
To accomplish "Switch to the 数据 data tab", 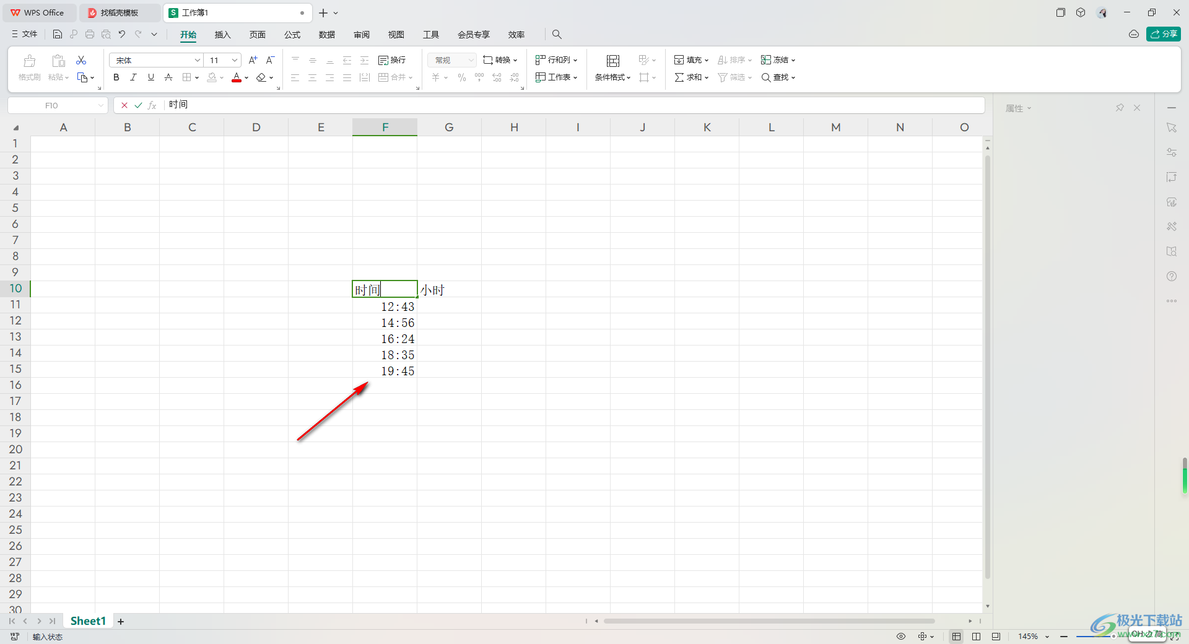I will [326, 35].
